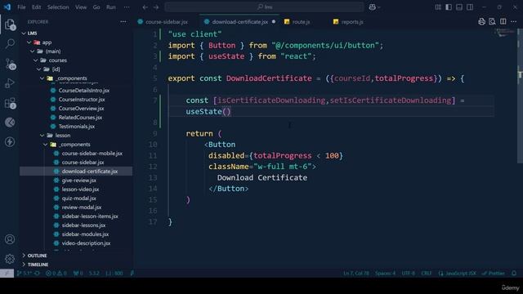This screenshot has height=294, width=523.
Task: Open the View menu
Action: 81,7
